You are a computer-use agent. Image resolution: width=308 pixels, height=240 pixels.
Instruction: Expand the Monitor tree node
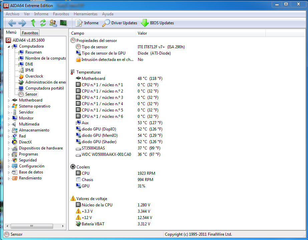point(9,119)
